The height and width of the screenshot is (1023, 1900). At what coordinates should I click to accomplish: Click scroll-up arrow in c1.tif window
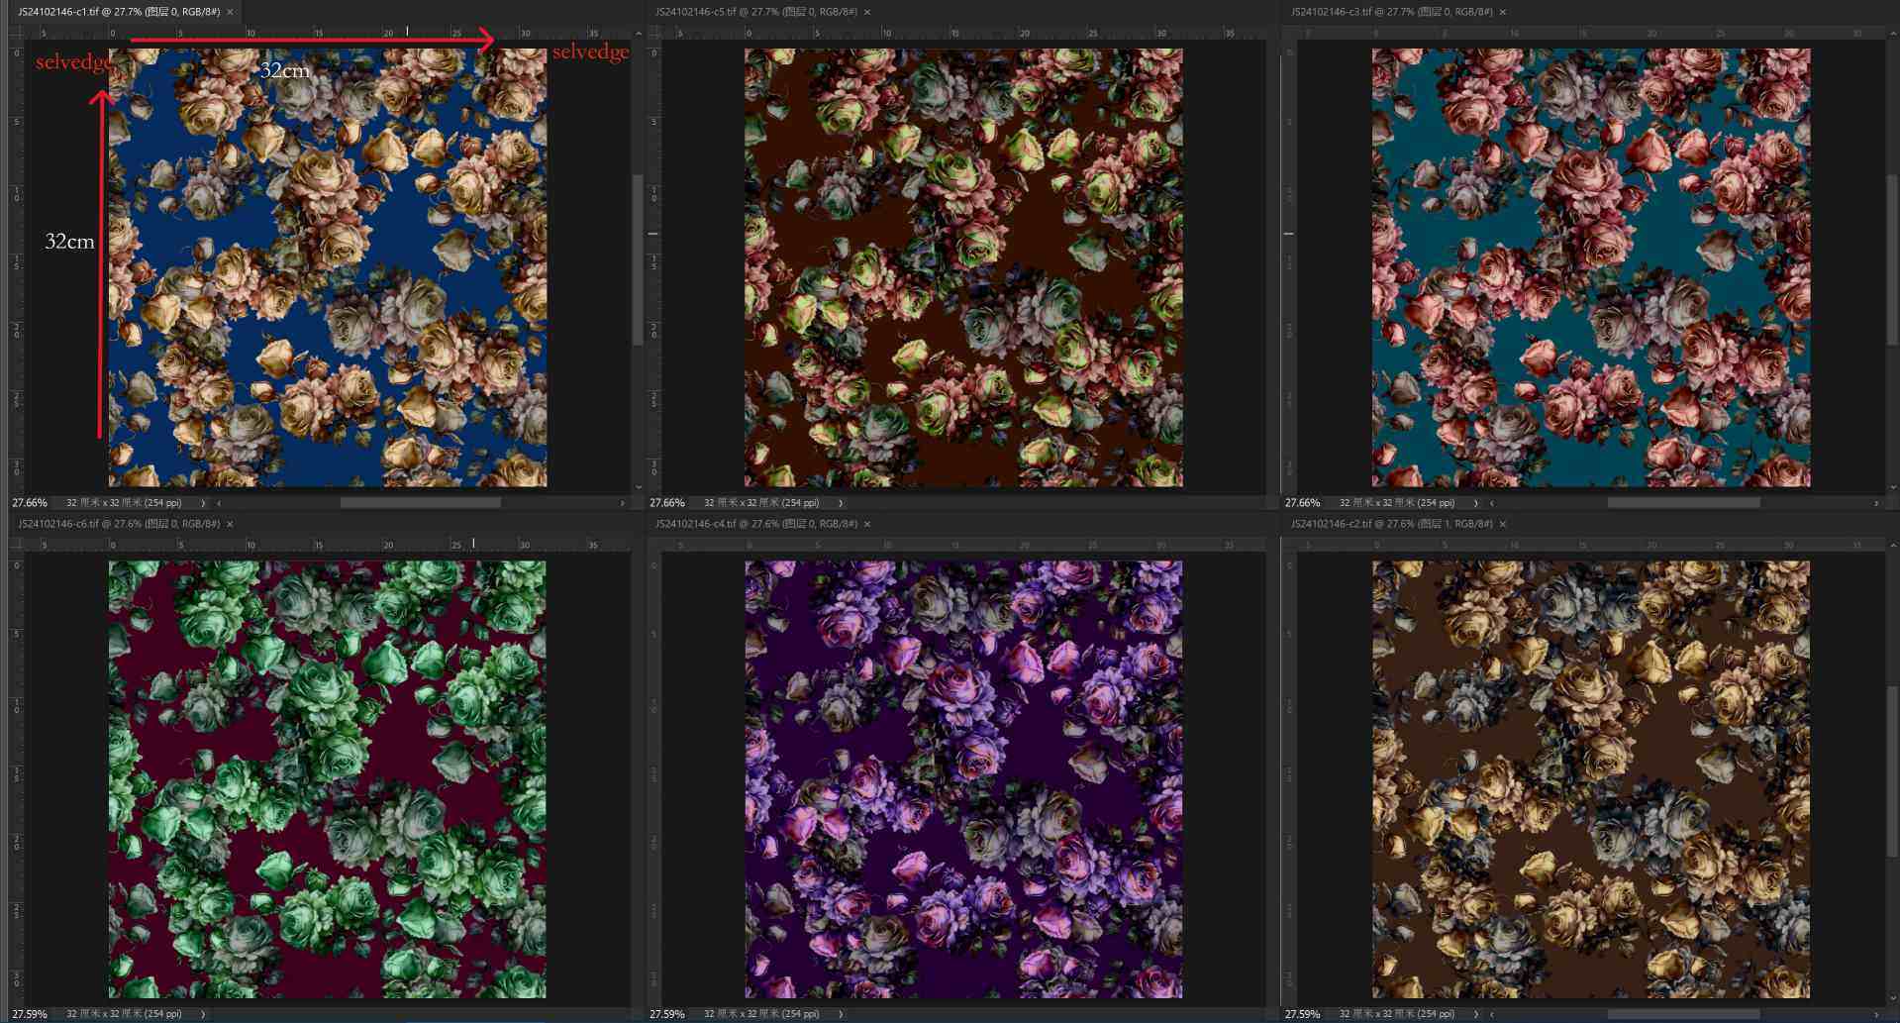(638, 34)
